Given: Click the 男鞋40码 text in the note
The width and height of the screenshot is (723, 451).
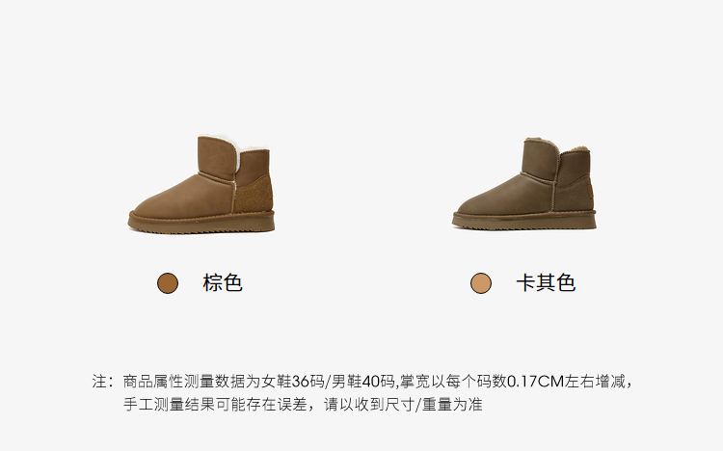Looking at the screenshot, I should coord(362,382).
